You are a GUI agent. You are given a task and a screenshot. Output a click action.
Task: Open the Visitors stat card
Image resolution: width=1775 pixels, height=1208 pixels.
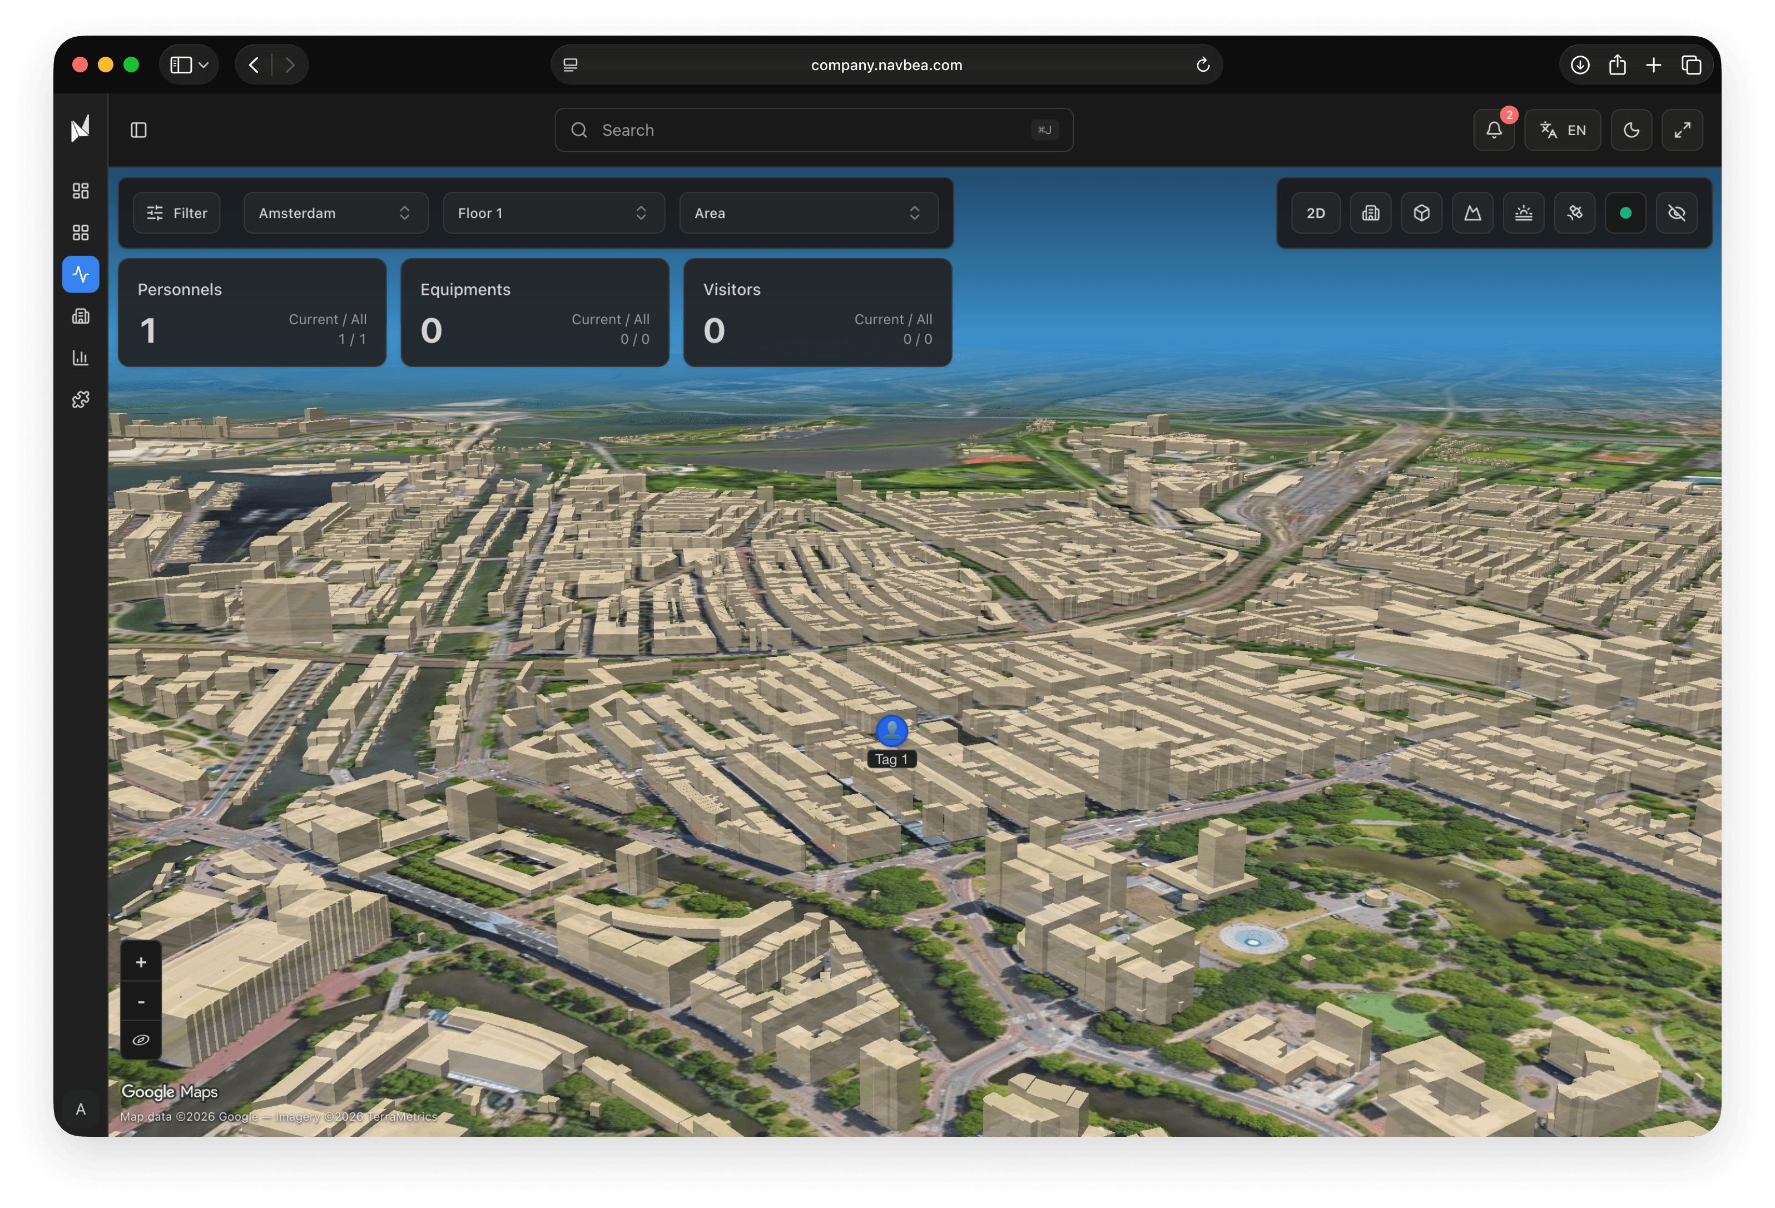coord(817,313)
